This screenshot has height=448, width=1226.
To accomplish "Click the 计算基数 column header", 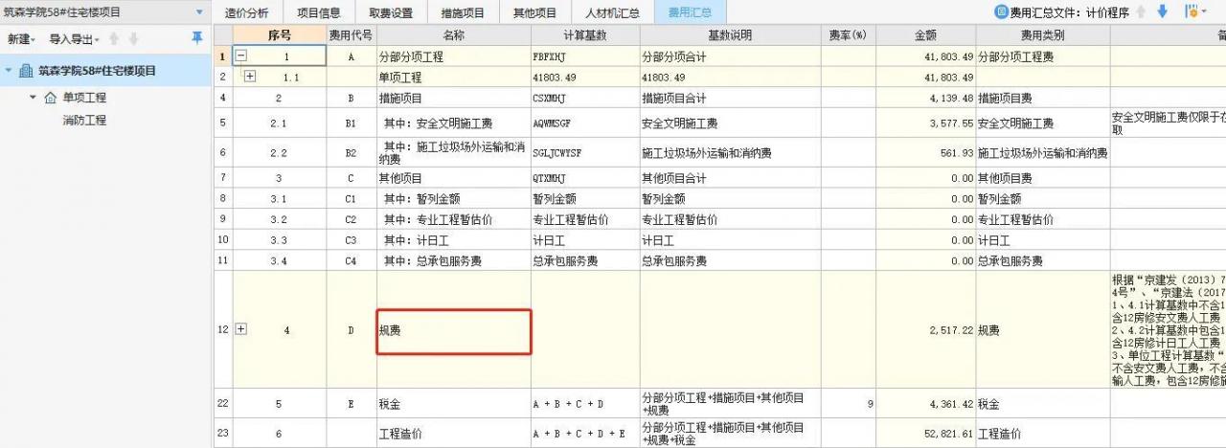I will [584, 35].
